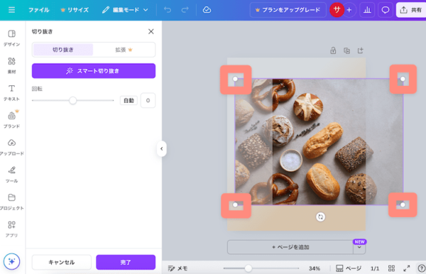
Task: Click the 共有 share button
Action: [x=411, y=10]
